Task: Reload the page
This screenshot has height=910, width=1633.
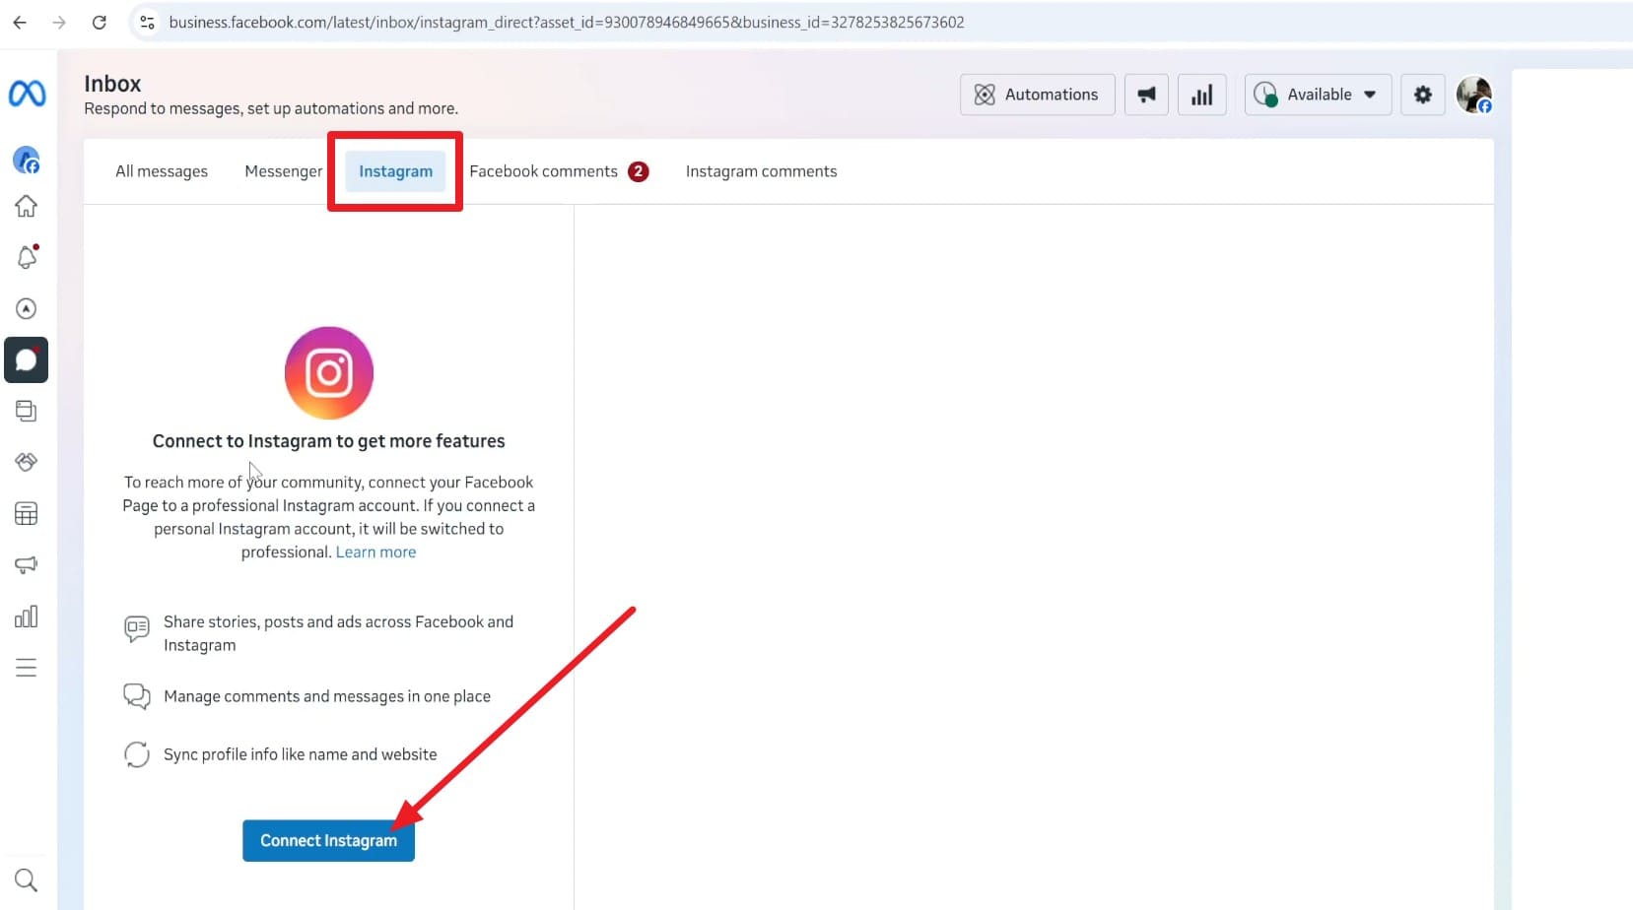Action: [x=100, y=22]
